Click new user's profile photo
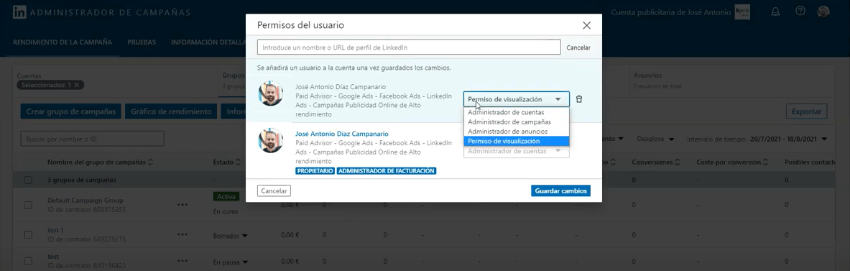 pyautogui.click(x=270, y=94)
